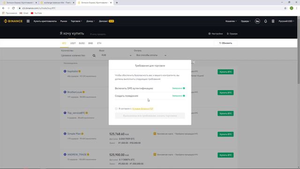Screen dimensions: 300x169
Task: Open the Рынки menu item
Action: (64, 21)
